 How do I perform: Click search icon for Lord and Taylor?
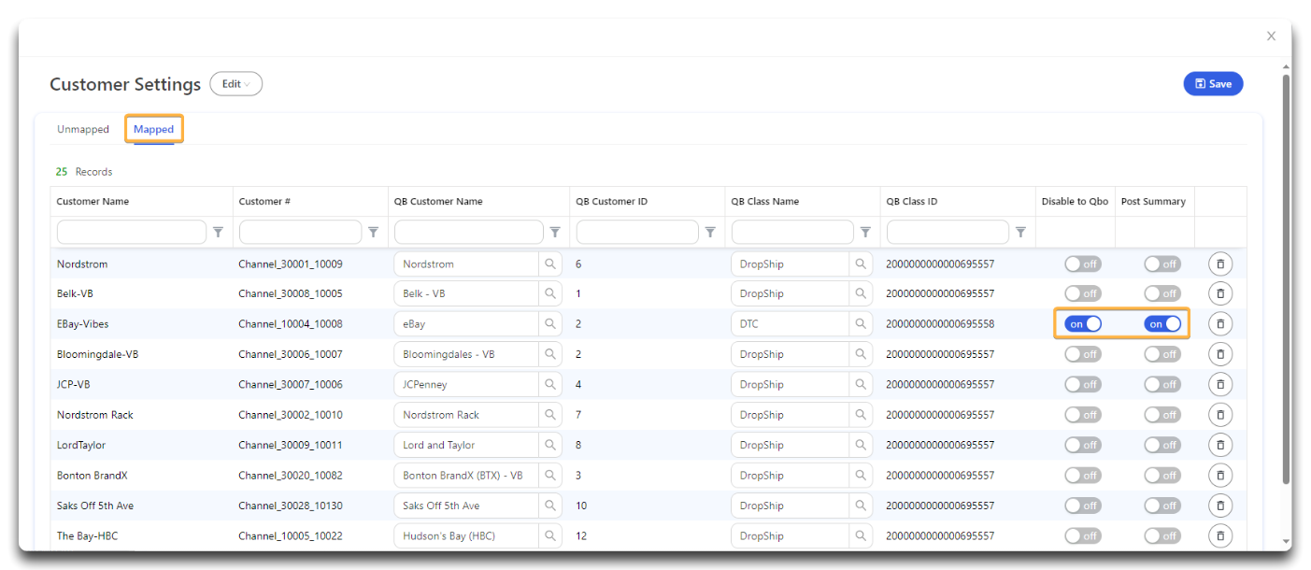tap(550, 445)
